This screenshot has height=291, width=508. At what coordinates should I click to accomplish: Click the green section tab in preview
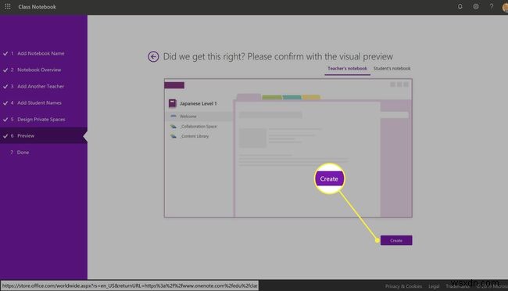point(272,97)
